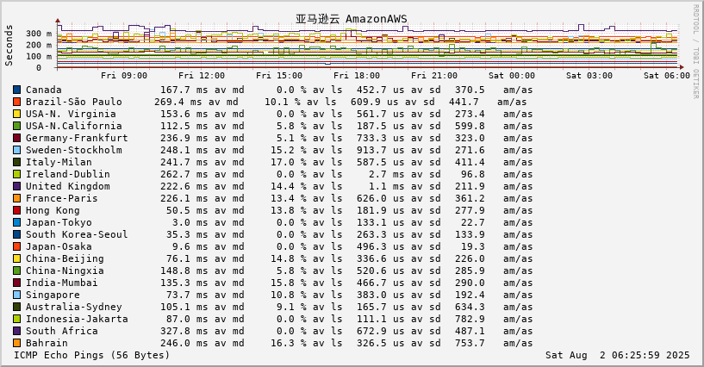Click the chart title 亚马逊云 AmazonAWS
704x367 pixels.
(351, 19)
